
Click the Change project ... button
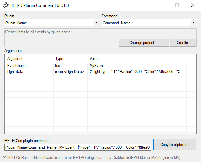pos(144,43)
